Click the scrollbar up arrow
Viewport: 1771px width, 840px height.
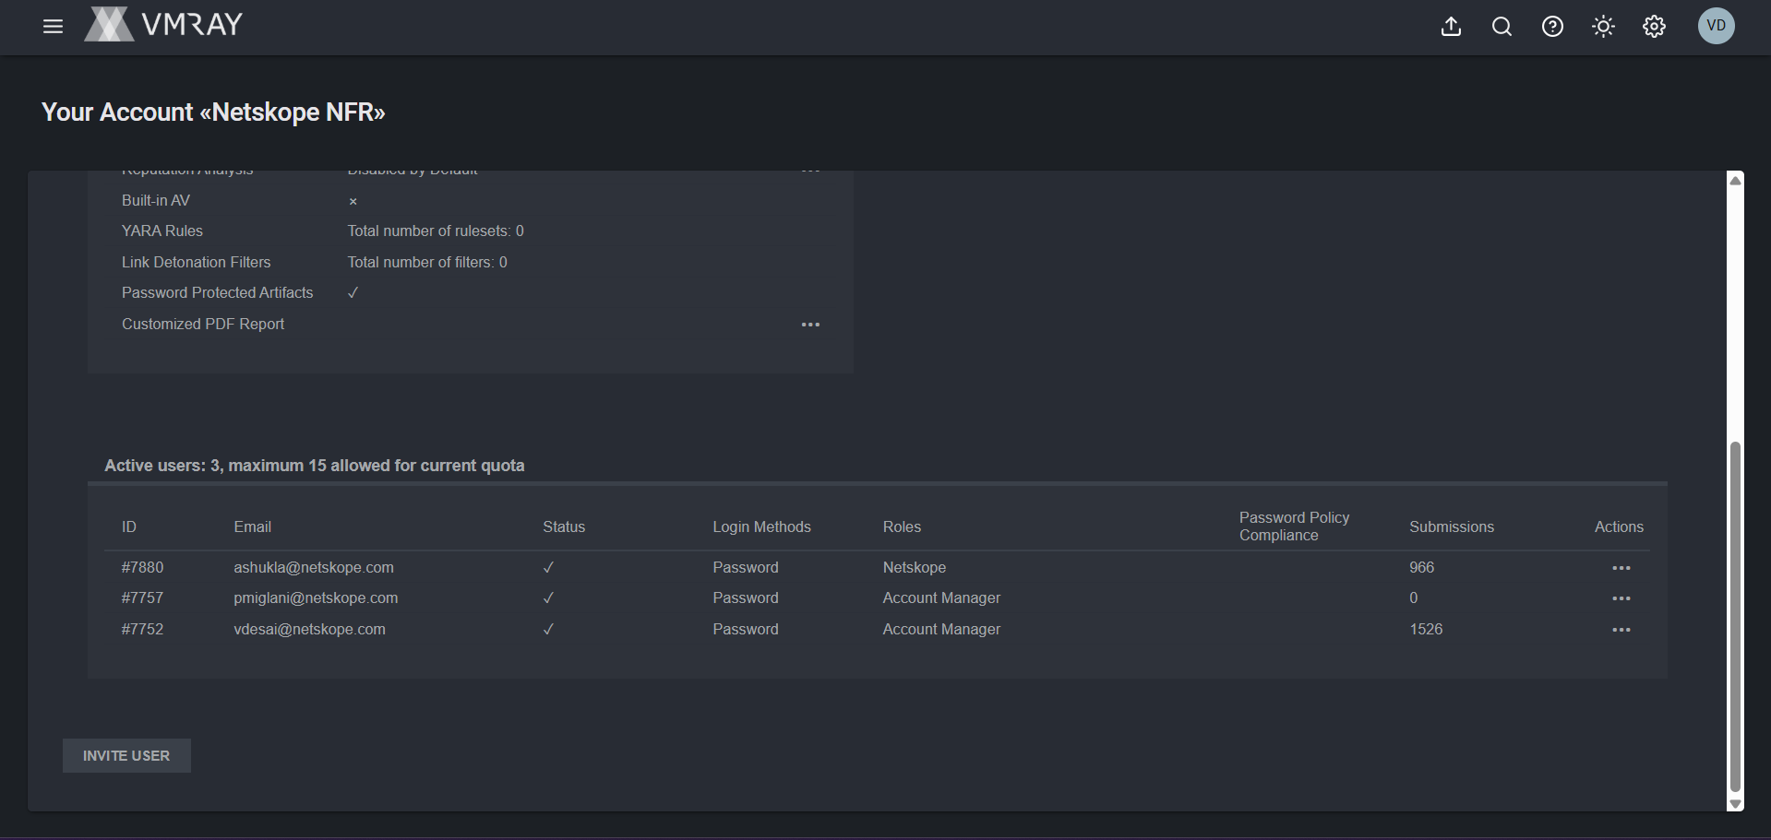point(1735,181)
